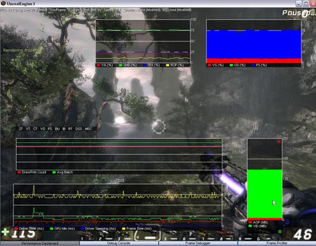Screen dimensions: 316x246
Task: Select weapon slot 0 in HUD
Action: (x=264, y=236)
